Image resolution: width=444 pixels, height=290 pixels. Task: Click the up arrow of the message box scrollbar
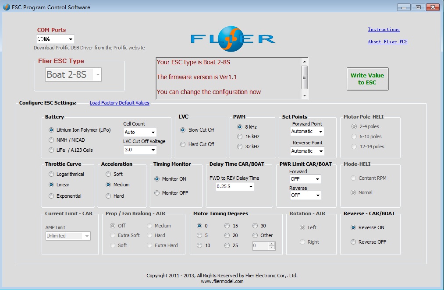point(304,62)
